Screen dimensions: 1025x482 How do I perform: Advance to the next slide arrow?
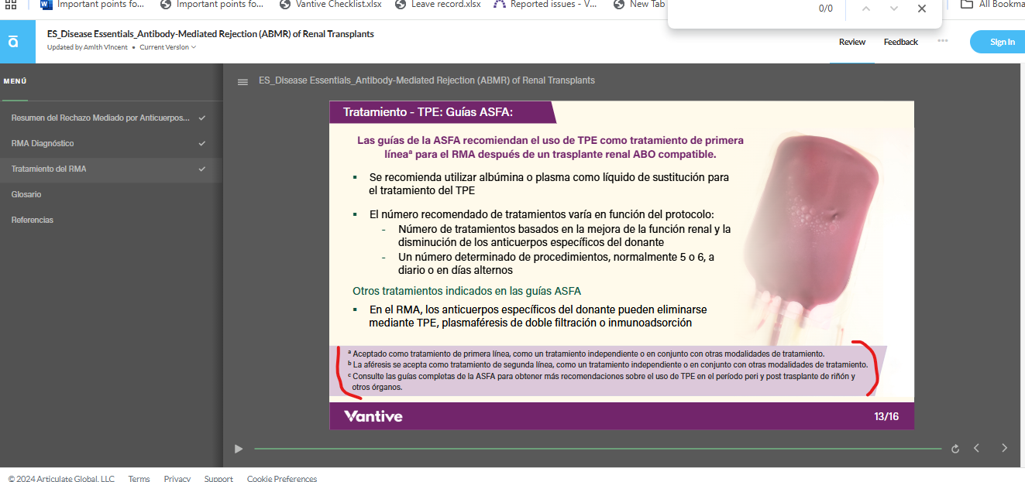point(1005,448)
